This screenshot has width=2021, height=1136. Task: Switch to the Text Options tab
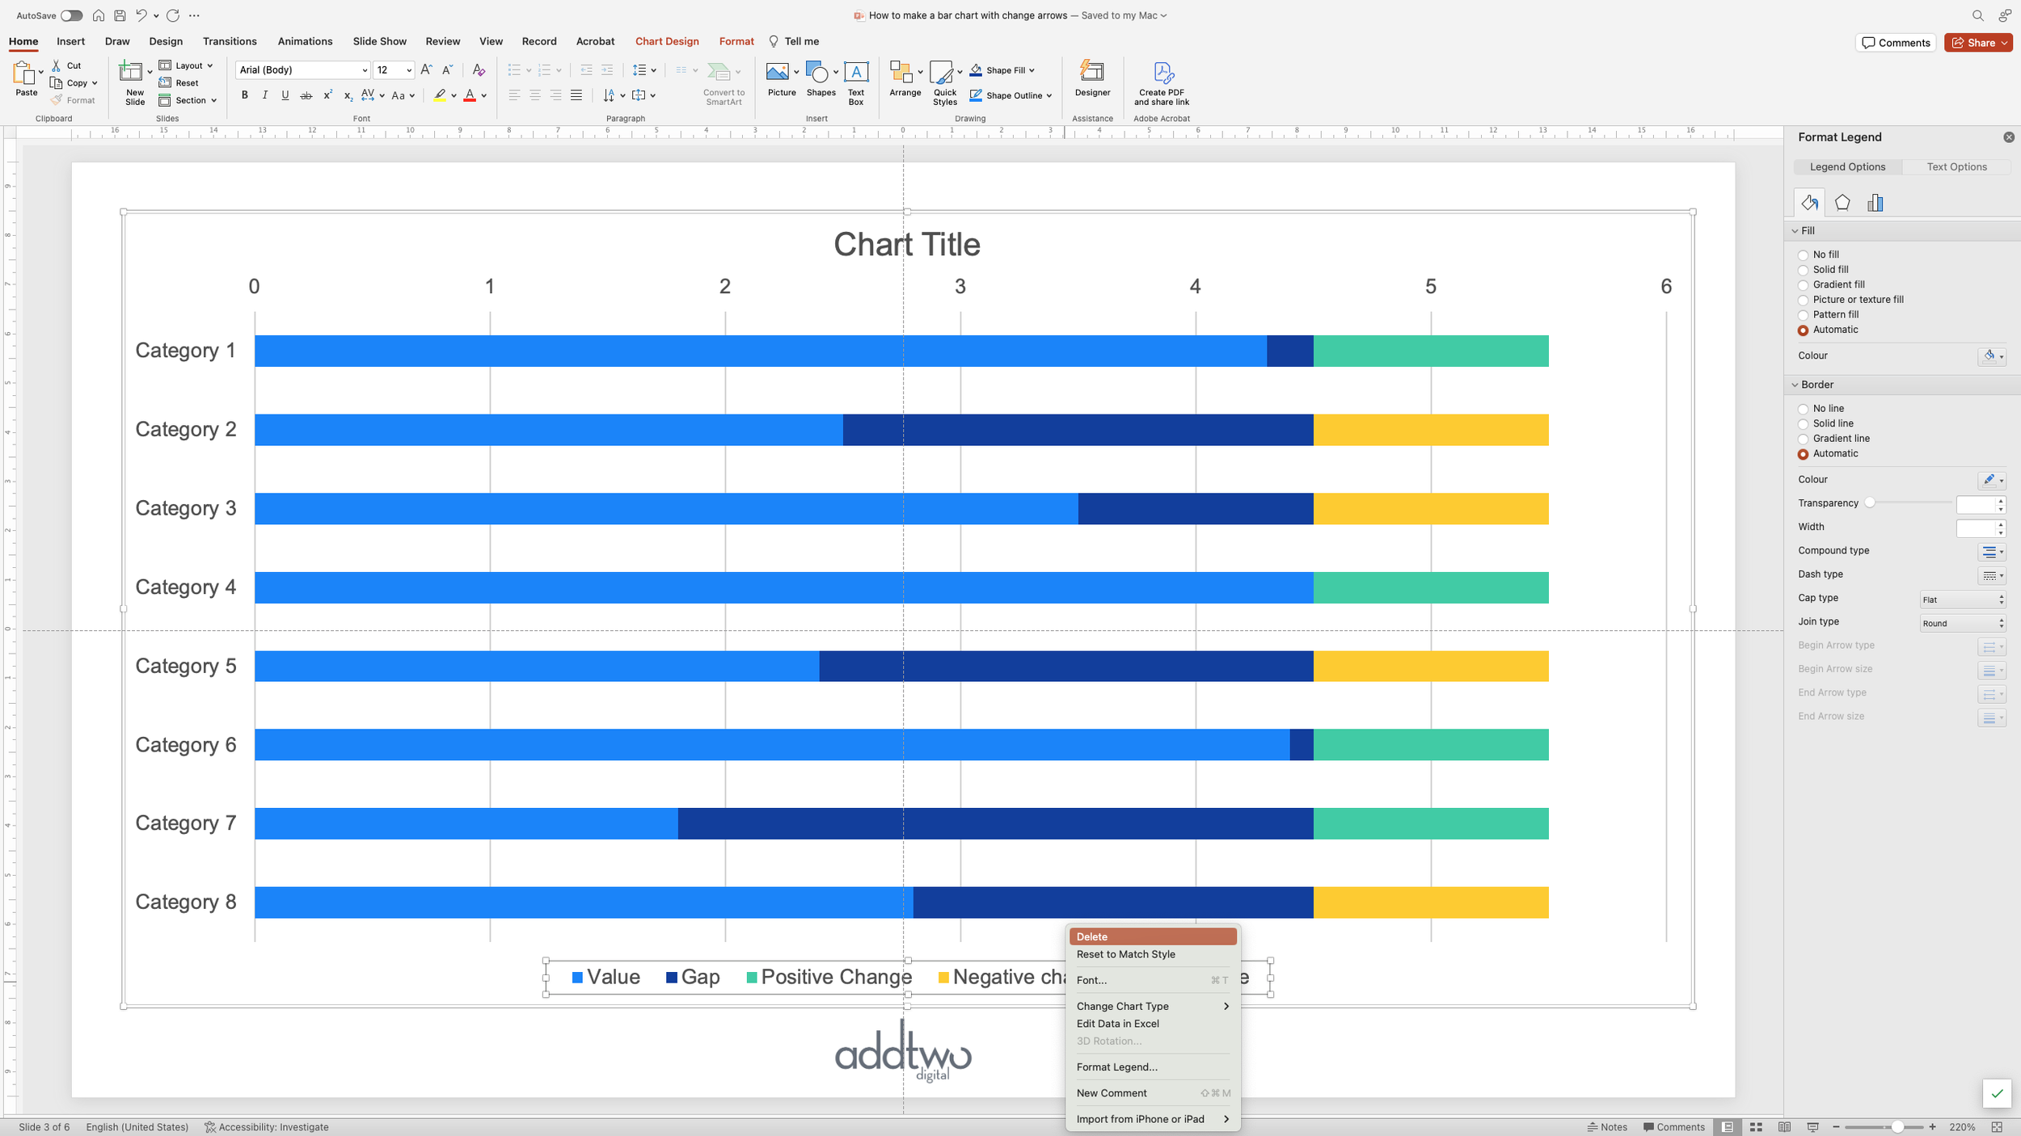pyautogui.click(x=1956, y=167)
